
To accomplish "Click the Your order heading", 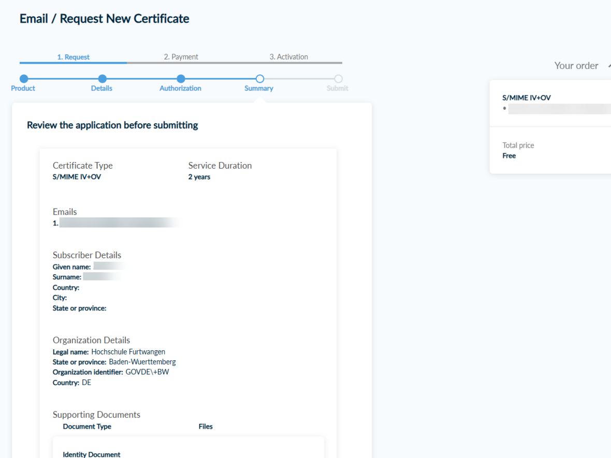I will [x=576, y=66].
